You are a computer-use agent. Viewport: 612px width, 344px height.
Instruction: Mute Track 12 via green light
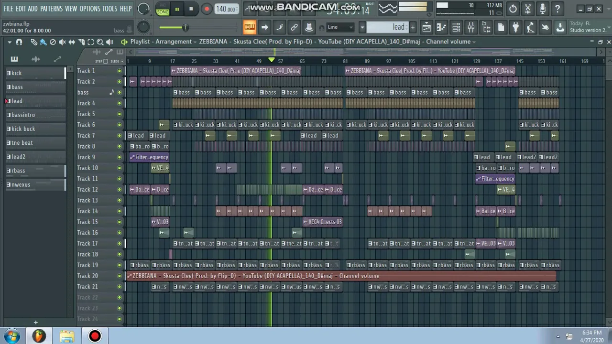point(120,190)
